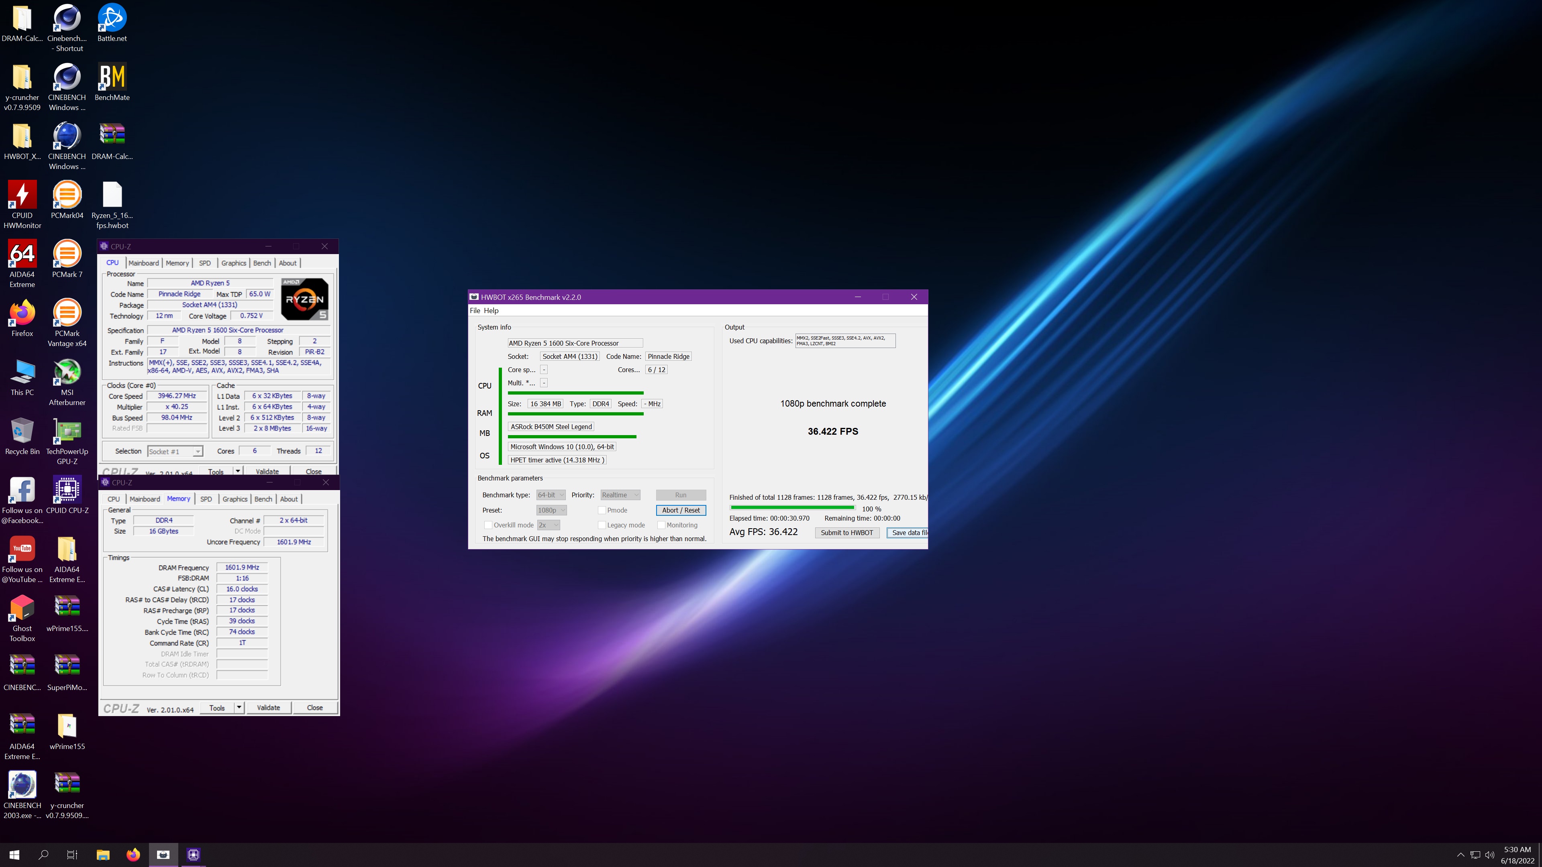1542x867 pixels.
Task: Launch Firefox from the desktop
Action: click(22, 318)
